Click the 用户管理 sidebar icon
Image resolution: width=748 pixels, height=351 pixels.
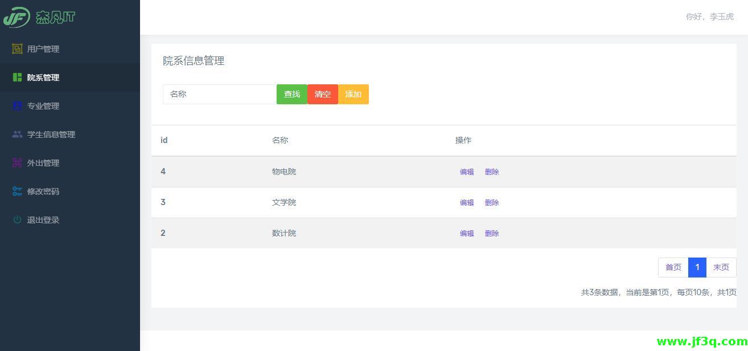coord(17,49)
